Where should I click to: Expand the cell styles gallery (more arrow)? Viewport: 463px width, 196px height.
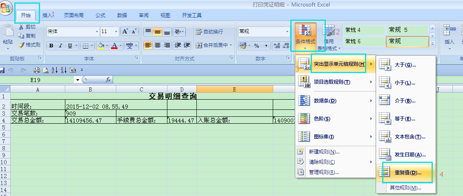[433, 44]
